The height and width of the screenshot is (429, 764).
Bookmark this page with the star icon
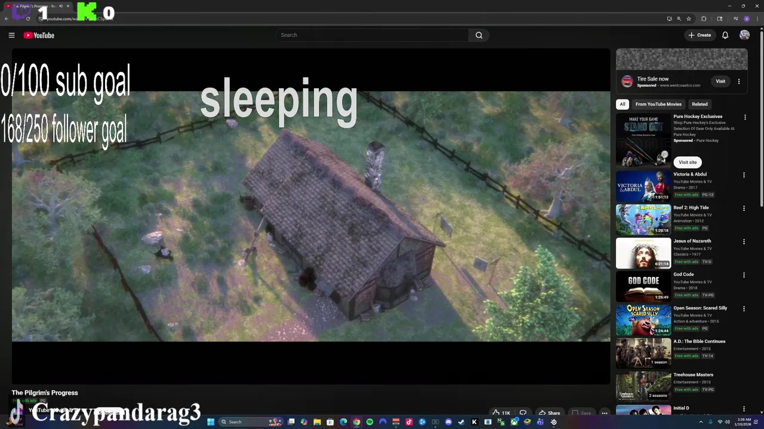pyautogui.click(x=689, y=18)
